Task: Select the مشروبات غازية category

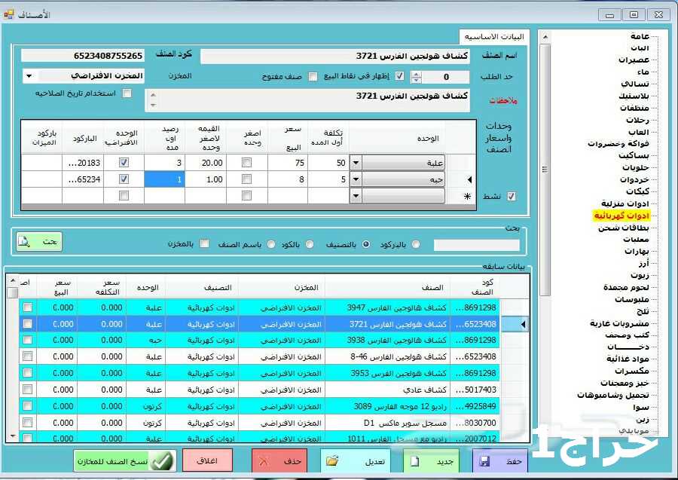Action: (x=620, y=323)
